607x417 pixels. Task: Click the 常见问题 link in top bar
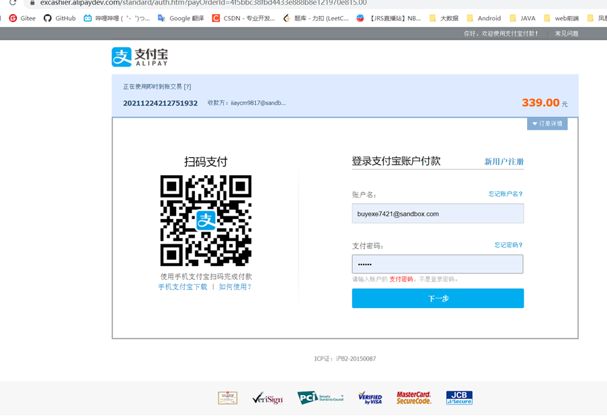pos(567,34)
